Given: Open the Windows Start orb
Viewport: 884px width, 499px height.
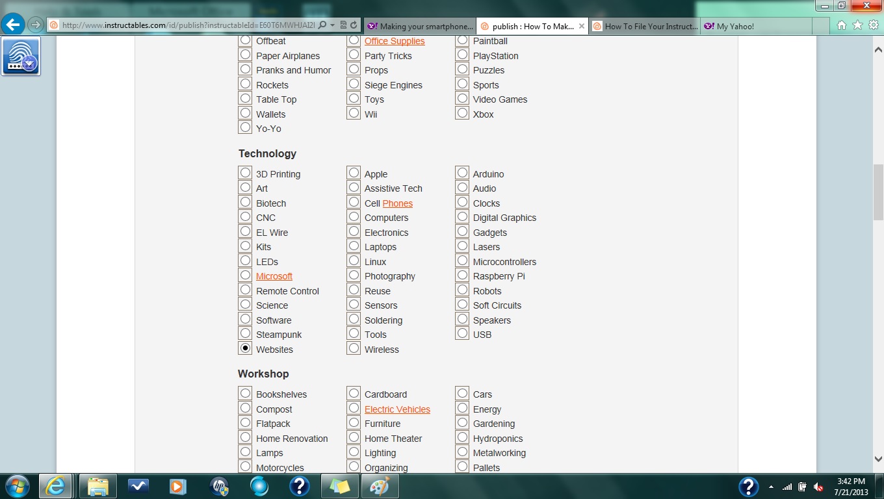Looking at the screenshot, I should (17, 486).
